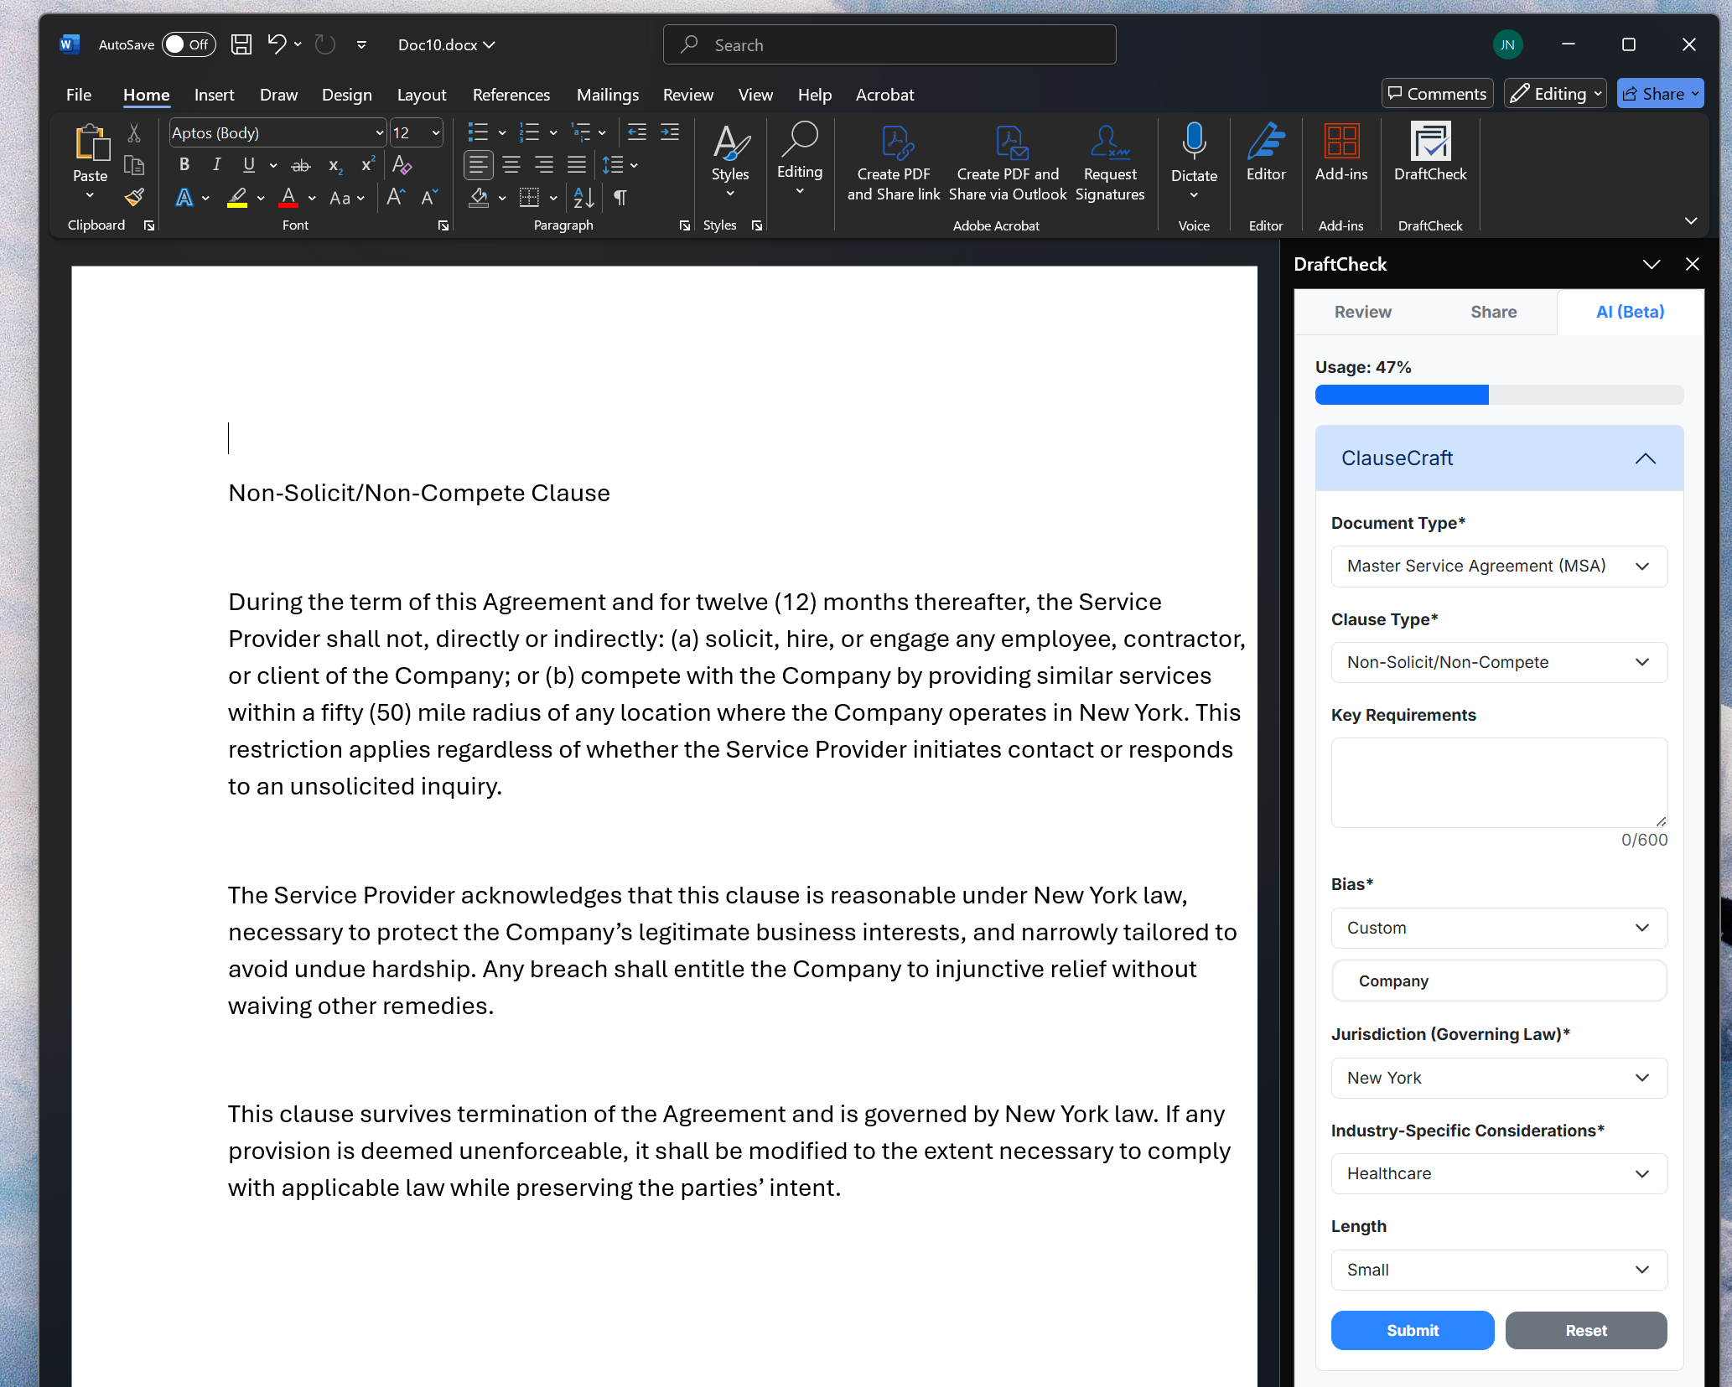Open Jurisdiction New York dropdown
This screenshot has height=1387, width=1732.
[x=1499, y=1078]
